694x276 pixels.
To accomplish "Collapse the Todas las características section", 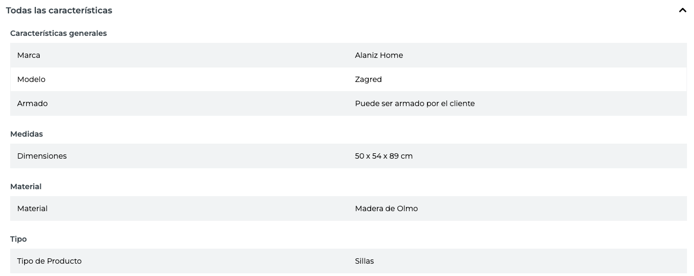I will (x=682, y=10).
